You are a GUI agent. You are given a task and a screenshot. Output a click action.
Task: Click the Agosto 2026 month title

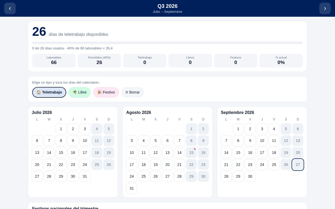(139, 113)
